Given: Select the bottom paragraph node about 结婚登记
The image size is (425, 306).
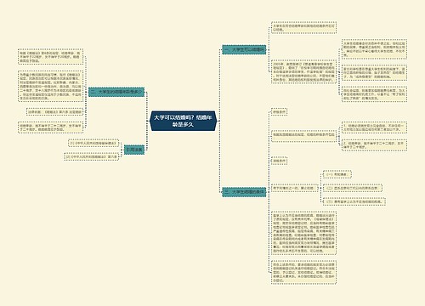Looking at the screenshot, I should click(x=303, y=272).
